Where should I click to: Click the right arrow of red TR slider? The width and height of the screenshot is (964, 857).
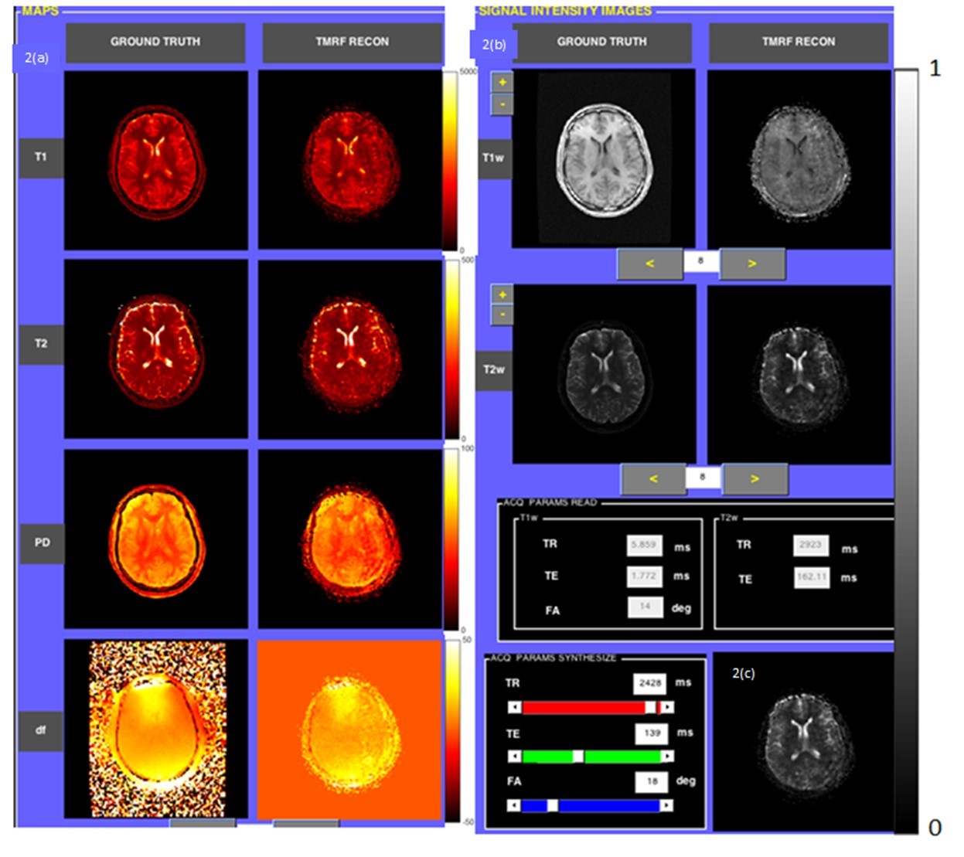667,707
